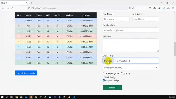176x99 pixels.
Task: Click the Sectin column header
Action: pyautogui.click(x=57, y=15)
